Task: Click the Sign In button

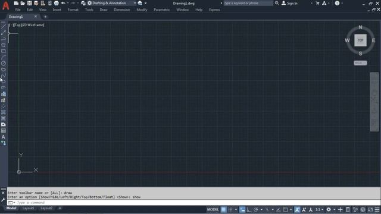Action: (289, 3)
